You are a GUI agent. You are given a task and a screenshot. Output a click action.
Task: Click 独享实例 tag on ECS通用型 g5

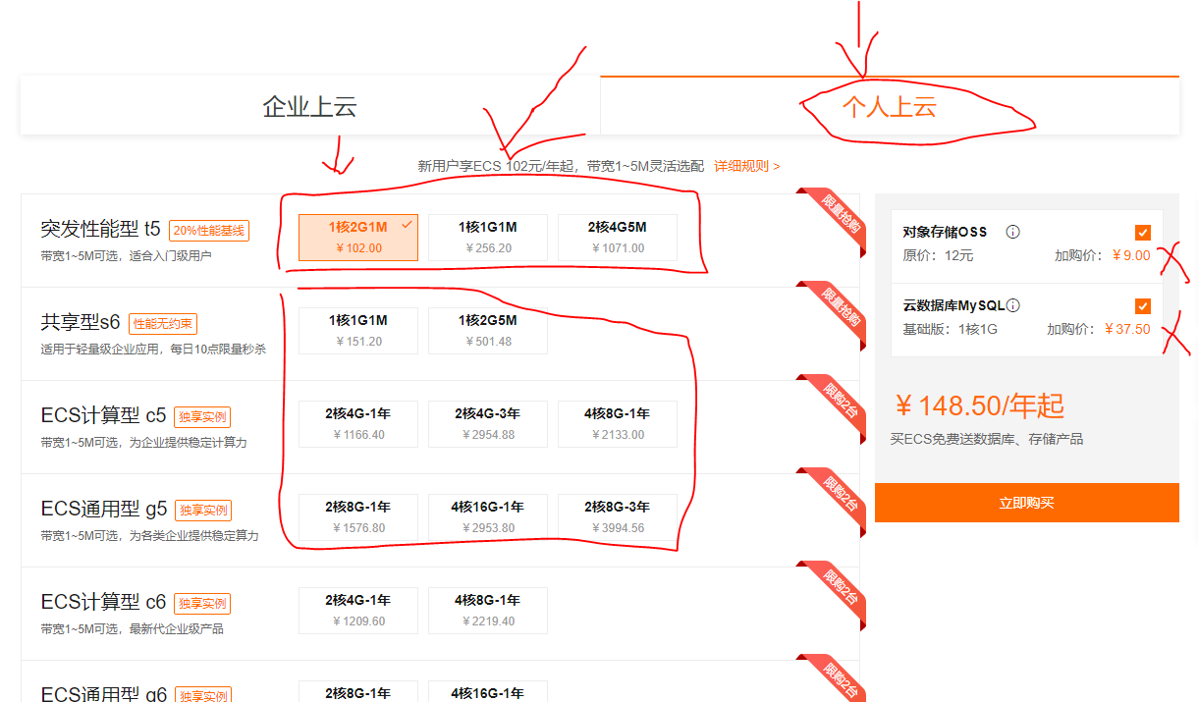203,511
